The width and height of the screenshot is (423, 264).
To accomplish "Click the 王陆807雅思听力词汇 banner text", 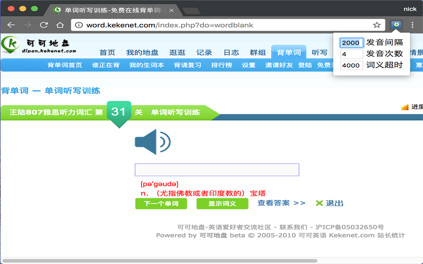I will click(x=51, y=112).
